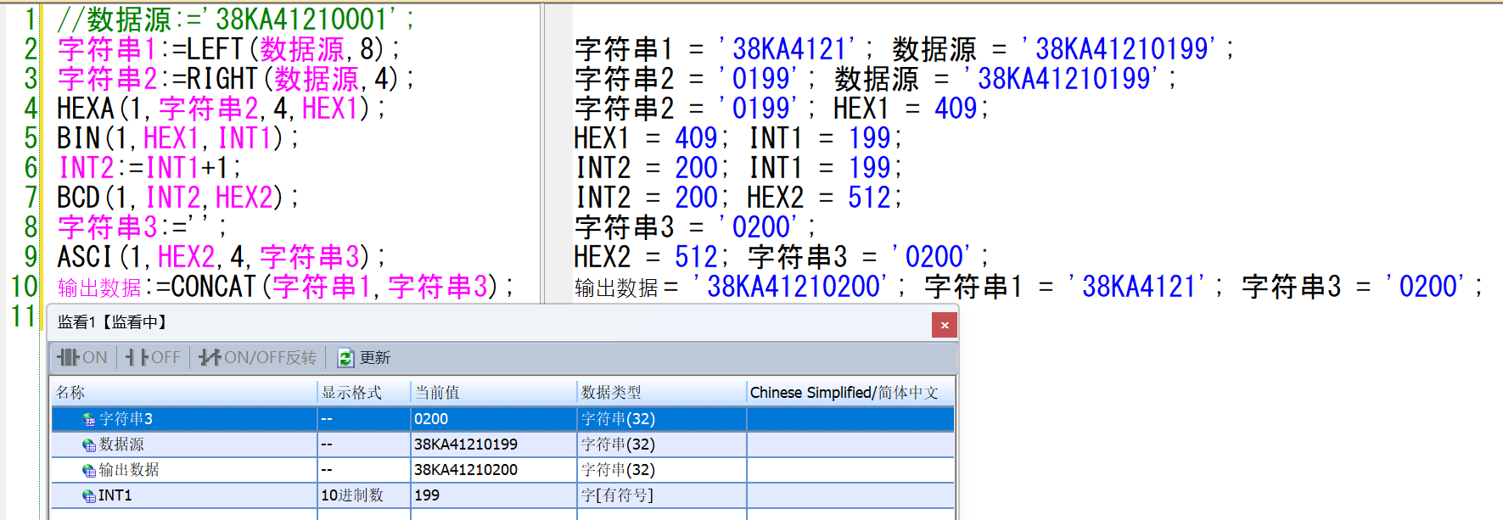
Task: Click the globe icon beside 输出数据
Action: [x=88, y=470]
